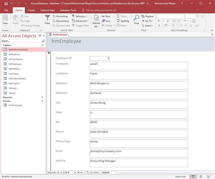Collapse the Tables group
The image size is (215, 179).
(42, 45)
